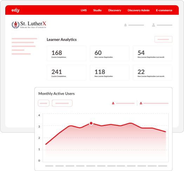
Task: Select the 60 New Learner Registration card
Action: pos(109,54)
